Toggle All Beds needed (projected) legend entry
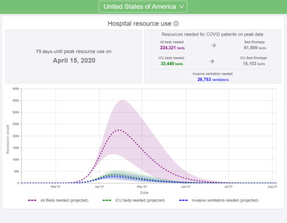Screen dimensions: 287x223 (x=58, y=201)
